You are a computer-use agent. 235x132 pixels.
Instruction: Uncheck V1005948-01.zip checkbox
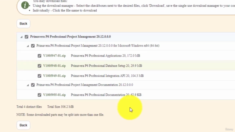pos(39,66)
